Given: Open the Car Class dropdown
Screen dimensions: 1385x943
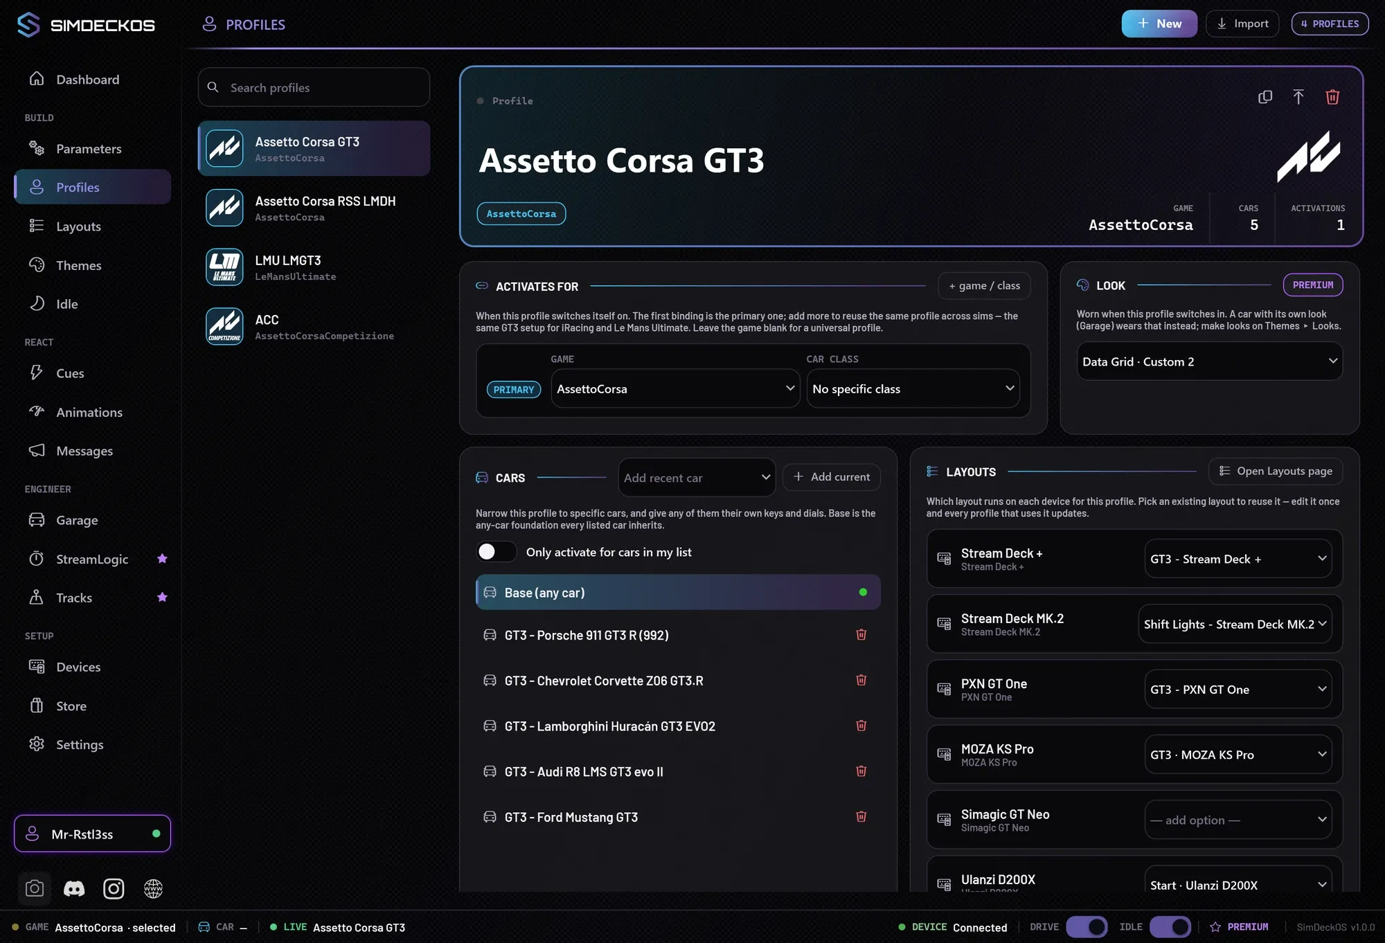Looking at the screenshot, I should tap(913, 388).
